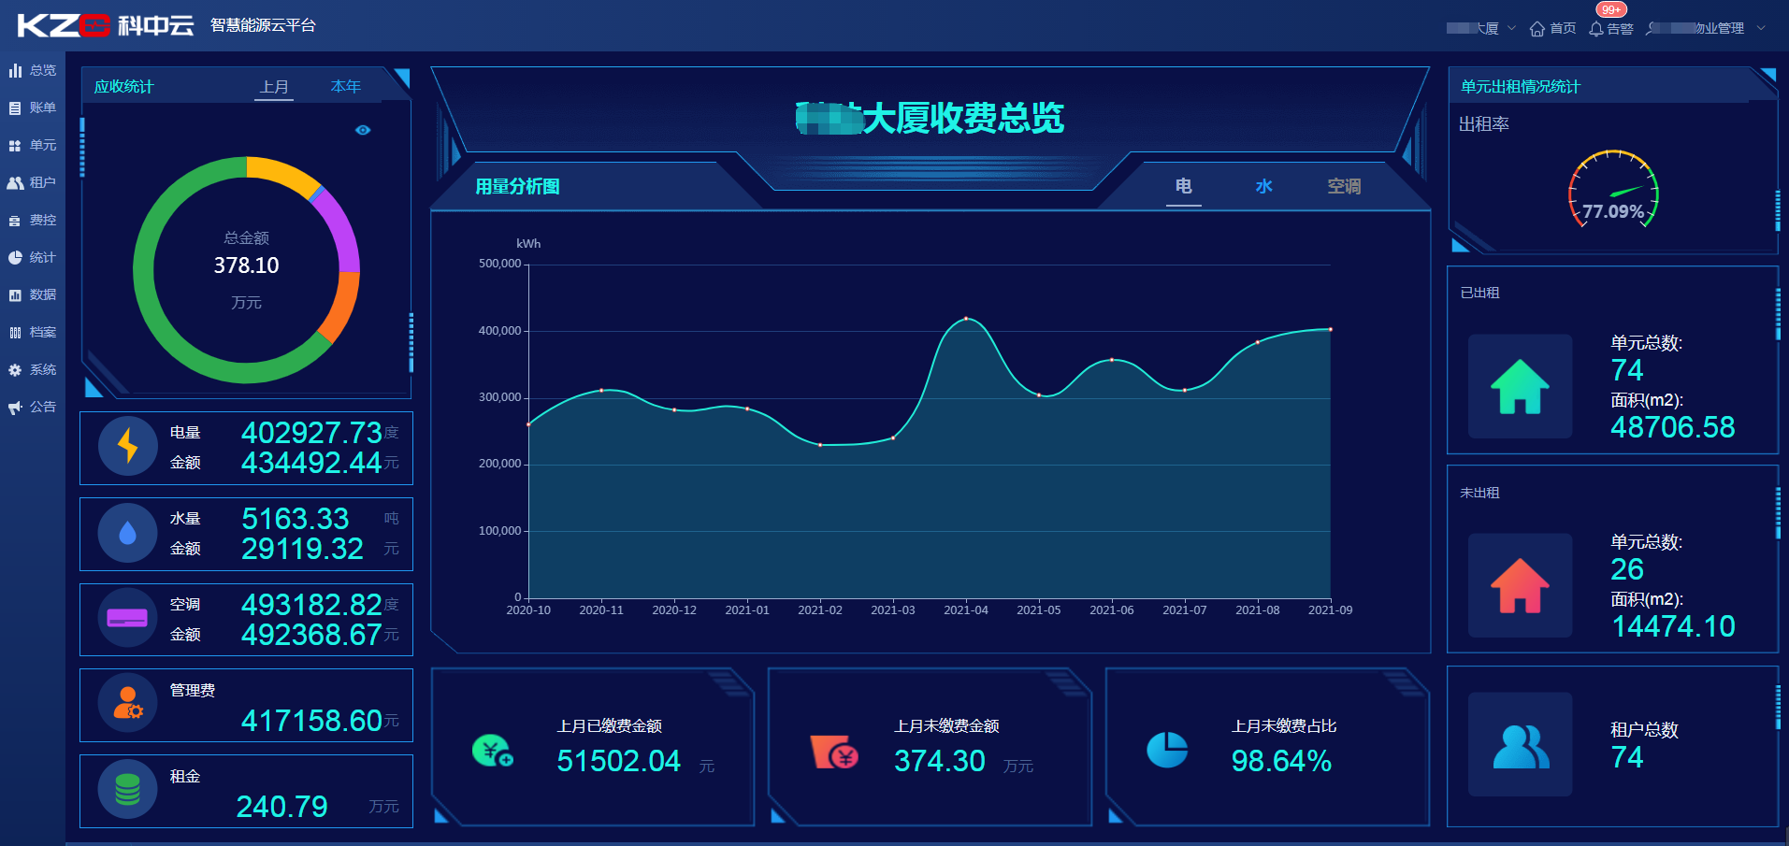Click the 未出租 单元总数 26 value

[x=1627, y=569]
